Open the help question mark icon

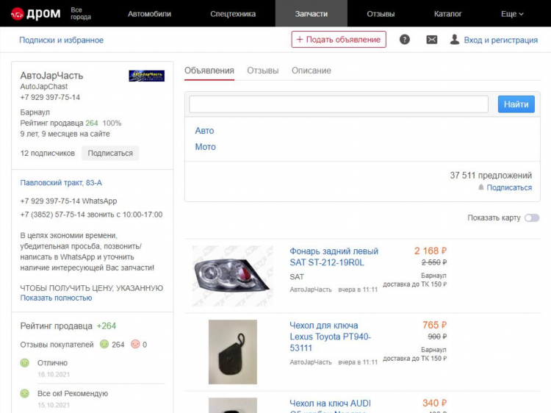tap(405, 40)
